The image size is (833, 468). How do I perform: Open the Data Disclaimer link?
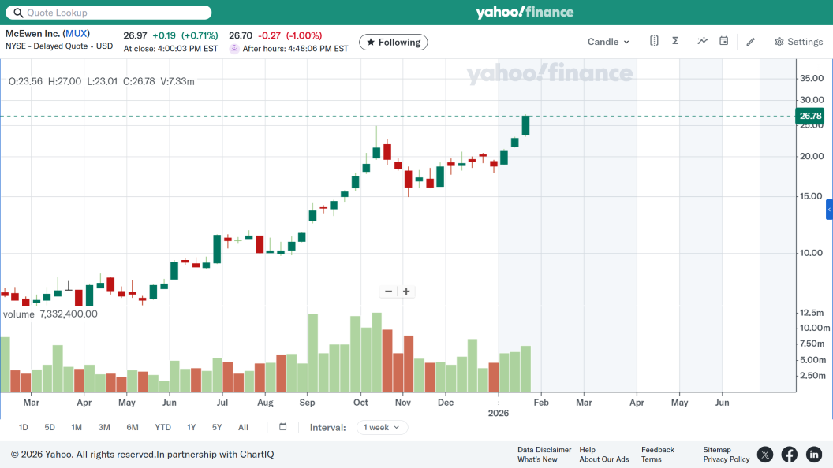[544, 450]
